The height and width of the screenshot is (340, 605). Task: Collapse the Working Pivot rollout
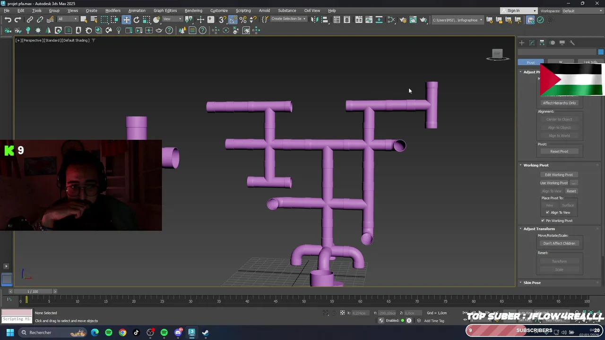click(536, 165)
